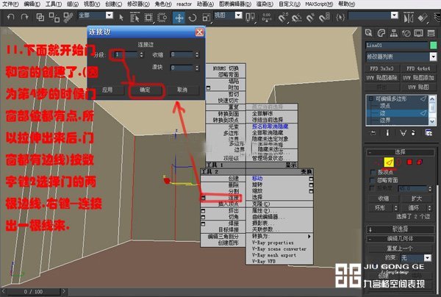This screenshot has height=297, width=441.
Task: Open the 全部 selection filter dropdown
Action: (x=110, y=15)
